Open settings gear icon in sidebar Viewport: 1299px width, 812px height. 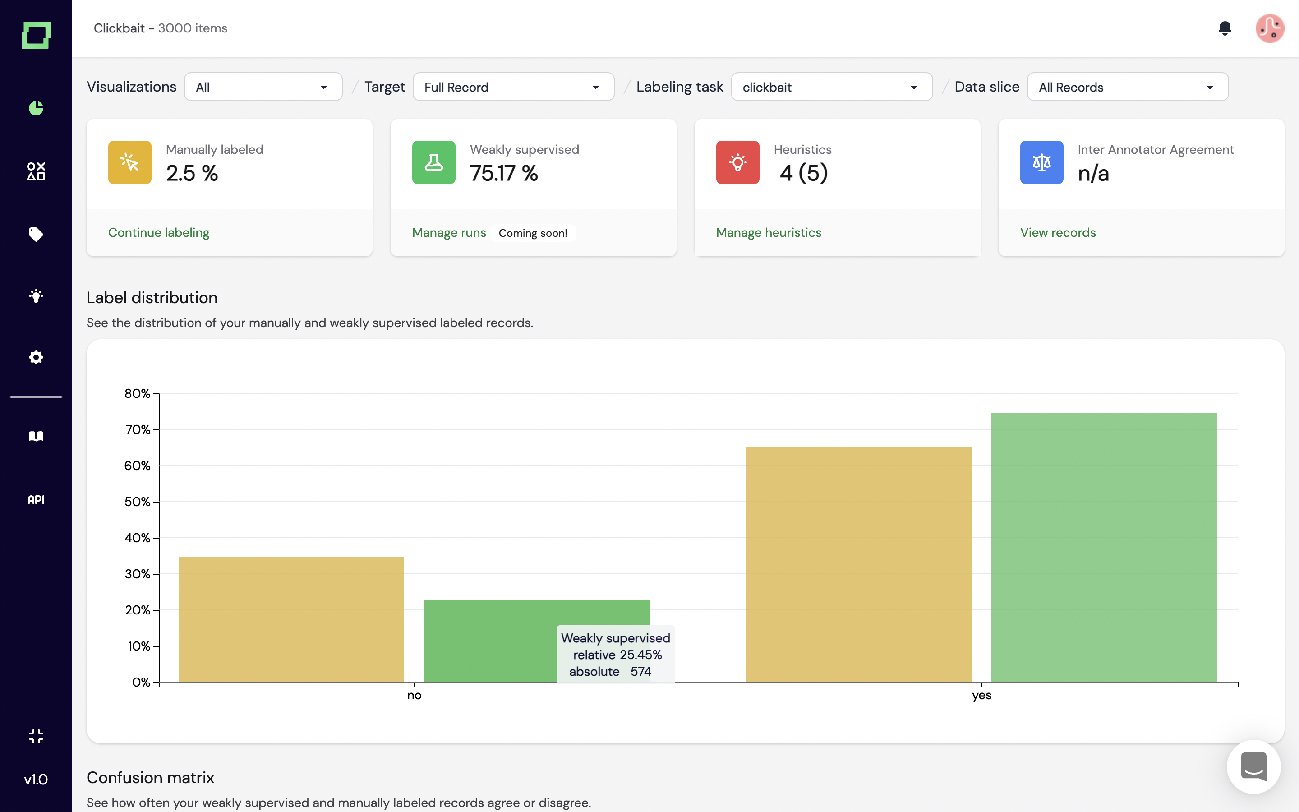click(36, 357)
